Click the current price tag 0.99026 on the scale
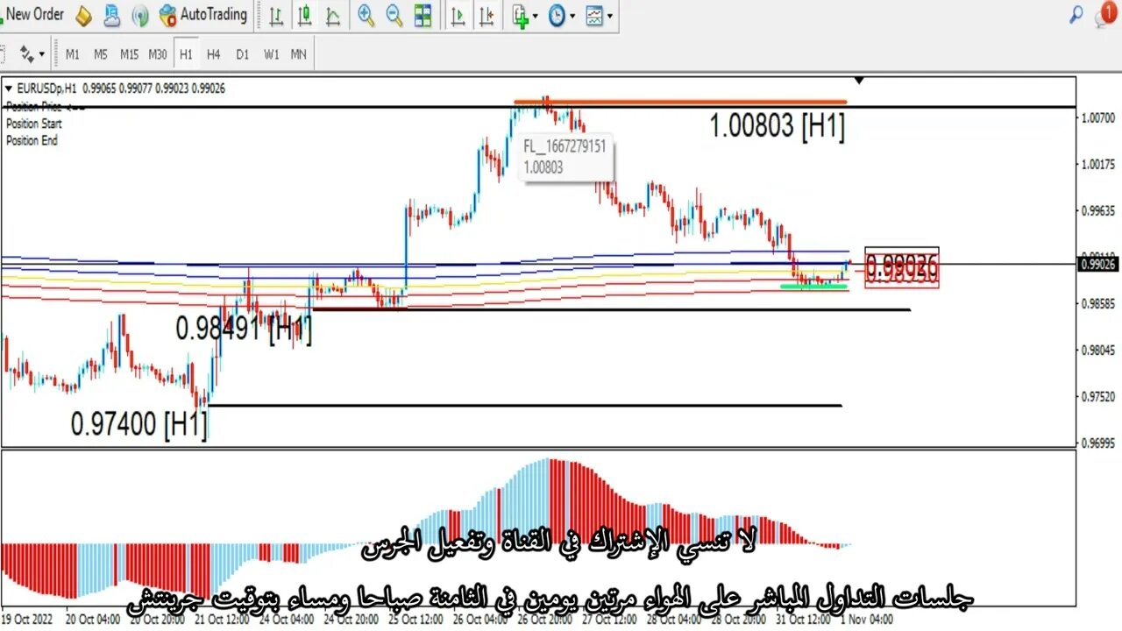Image resolution: width=1122 pixels, height=631 pixels. (x=1099, y=264)
